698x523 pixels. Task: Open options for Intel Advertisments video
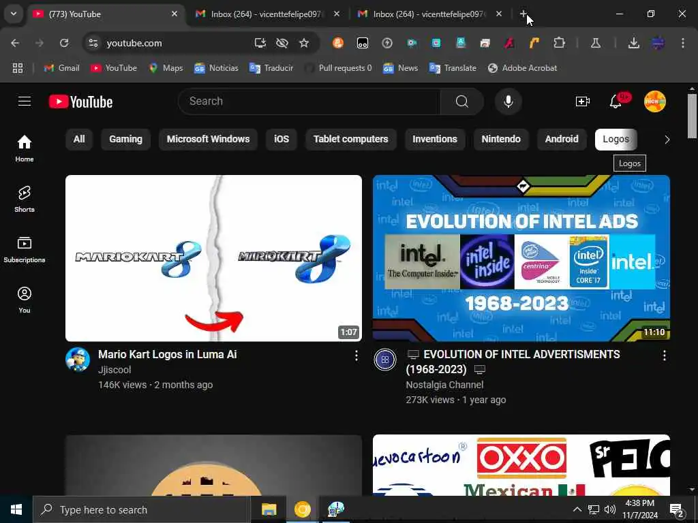click(x=664, y=355)
